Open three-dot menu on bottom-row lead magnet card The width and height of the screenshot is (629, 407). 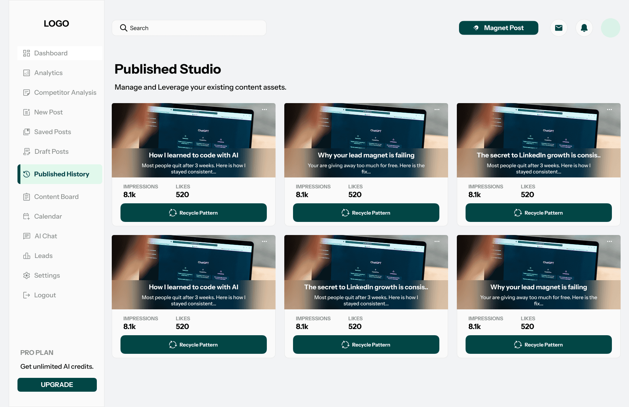[610, 241]
